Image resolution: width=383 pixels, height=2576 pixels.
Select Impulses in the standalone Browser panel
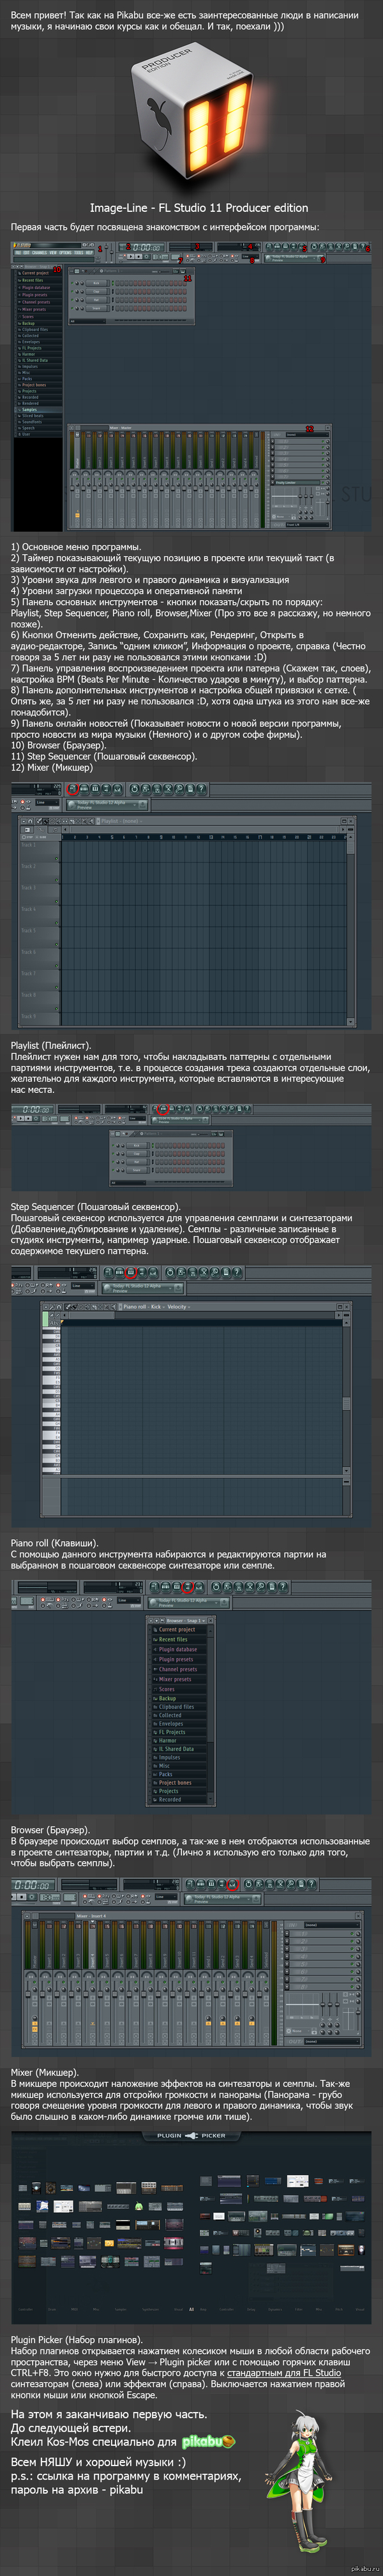[169, 1757]
